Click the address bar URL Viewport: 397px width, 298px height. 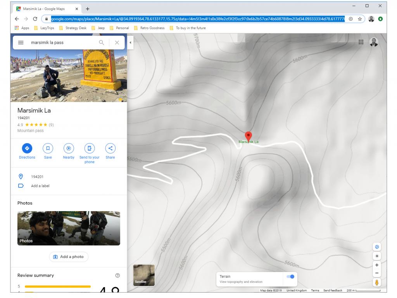pyautogui.click(x=197, y=19)
